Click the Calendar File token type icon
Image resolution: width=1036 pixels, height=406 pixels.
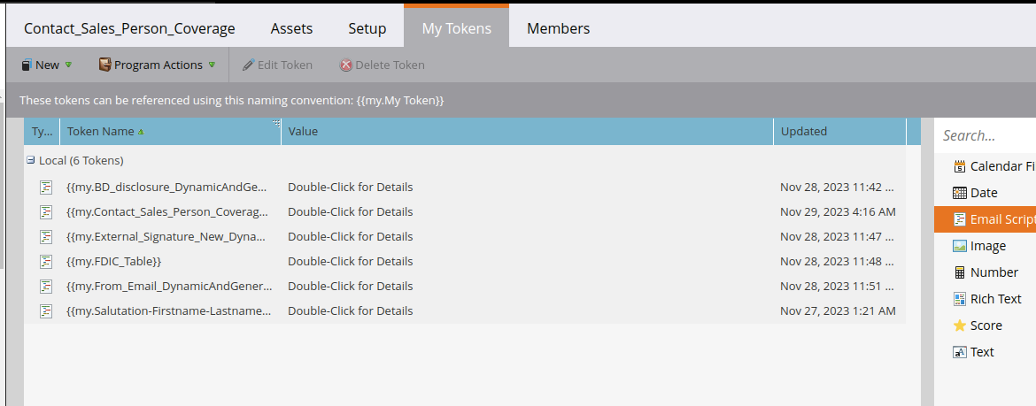(959, 166)
